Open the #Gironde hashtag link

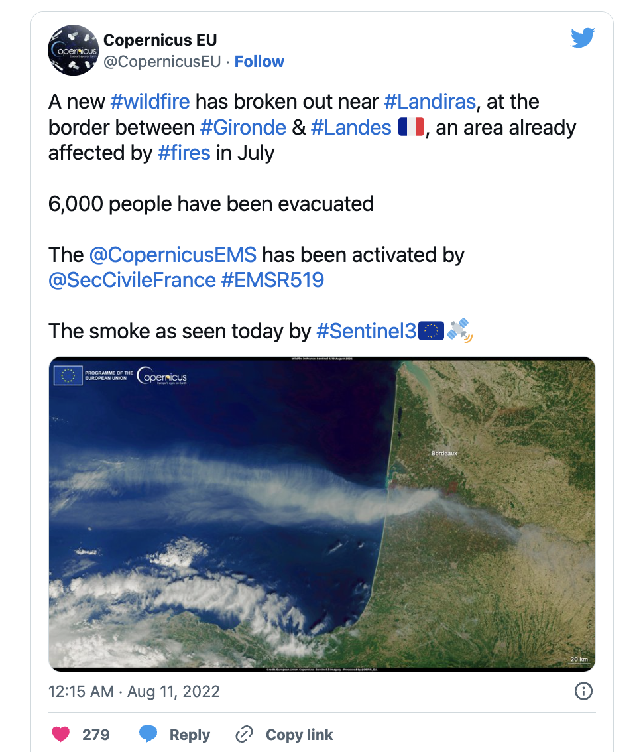(243, 127)
